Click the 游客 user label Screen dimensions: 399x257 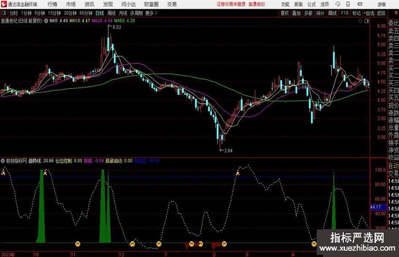point(382,4)
